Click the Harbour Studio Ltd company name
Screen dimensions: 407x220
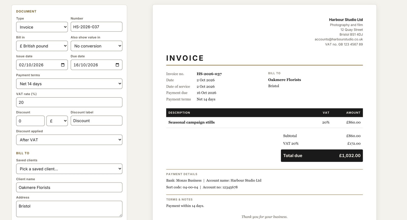(x=346, y=20)
